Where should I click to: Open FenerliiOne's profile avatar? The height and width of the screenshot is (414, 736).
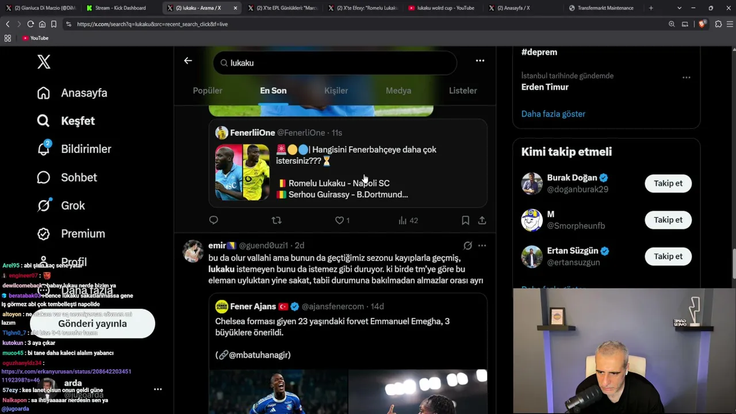(x=221, y=133)
